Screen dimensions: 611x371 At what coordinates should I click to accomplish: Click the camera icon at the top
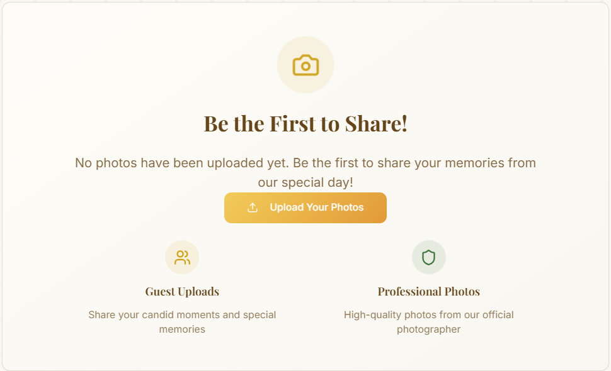tap(305, 65)
